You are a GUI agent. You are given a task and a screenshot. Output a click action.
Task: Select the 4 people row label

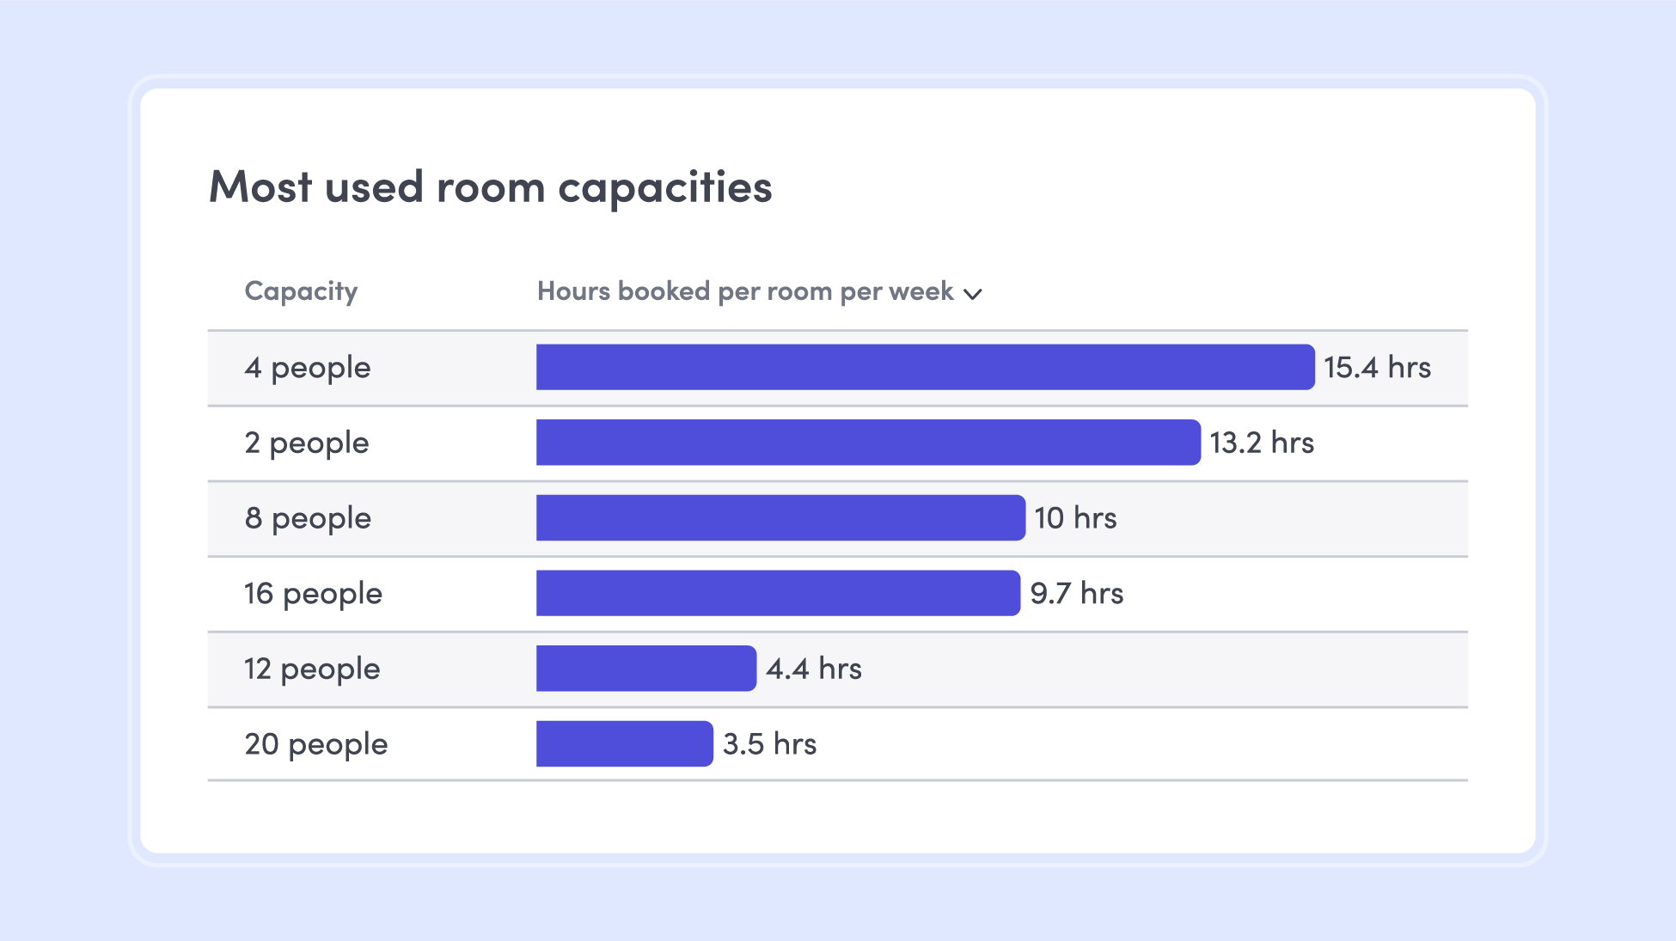307,368
